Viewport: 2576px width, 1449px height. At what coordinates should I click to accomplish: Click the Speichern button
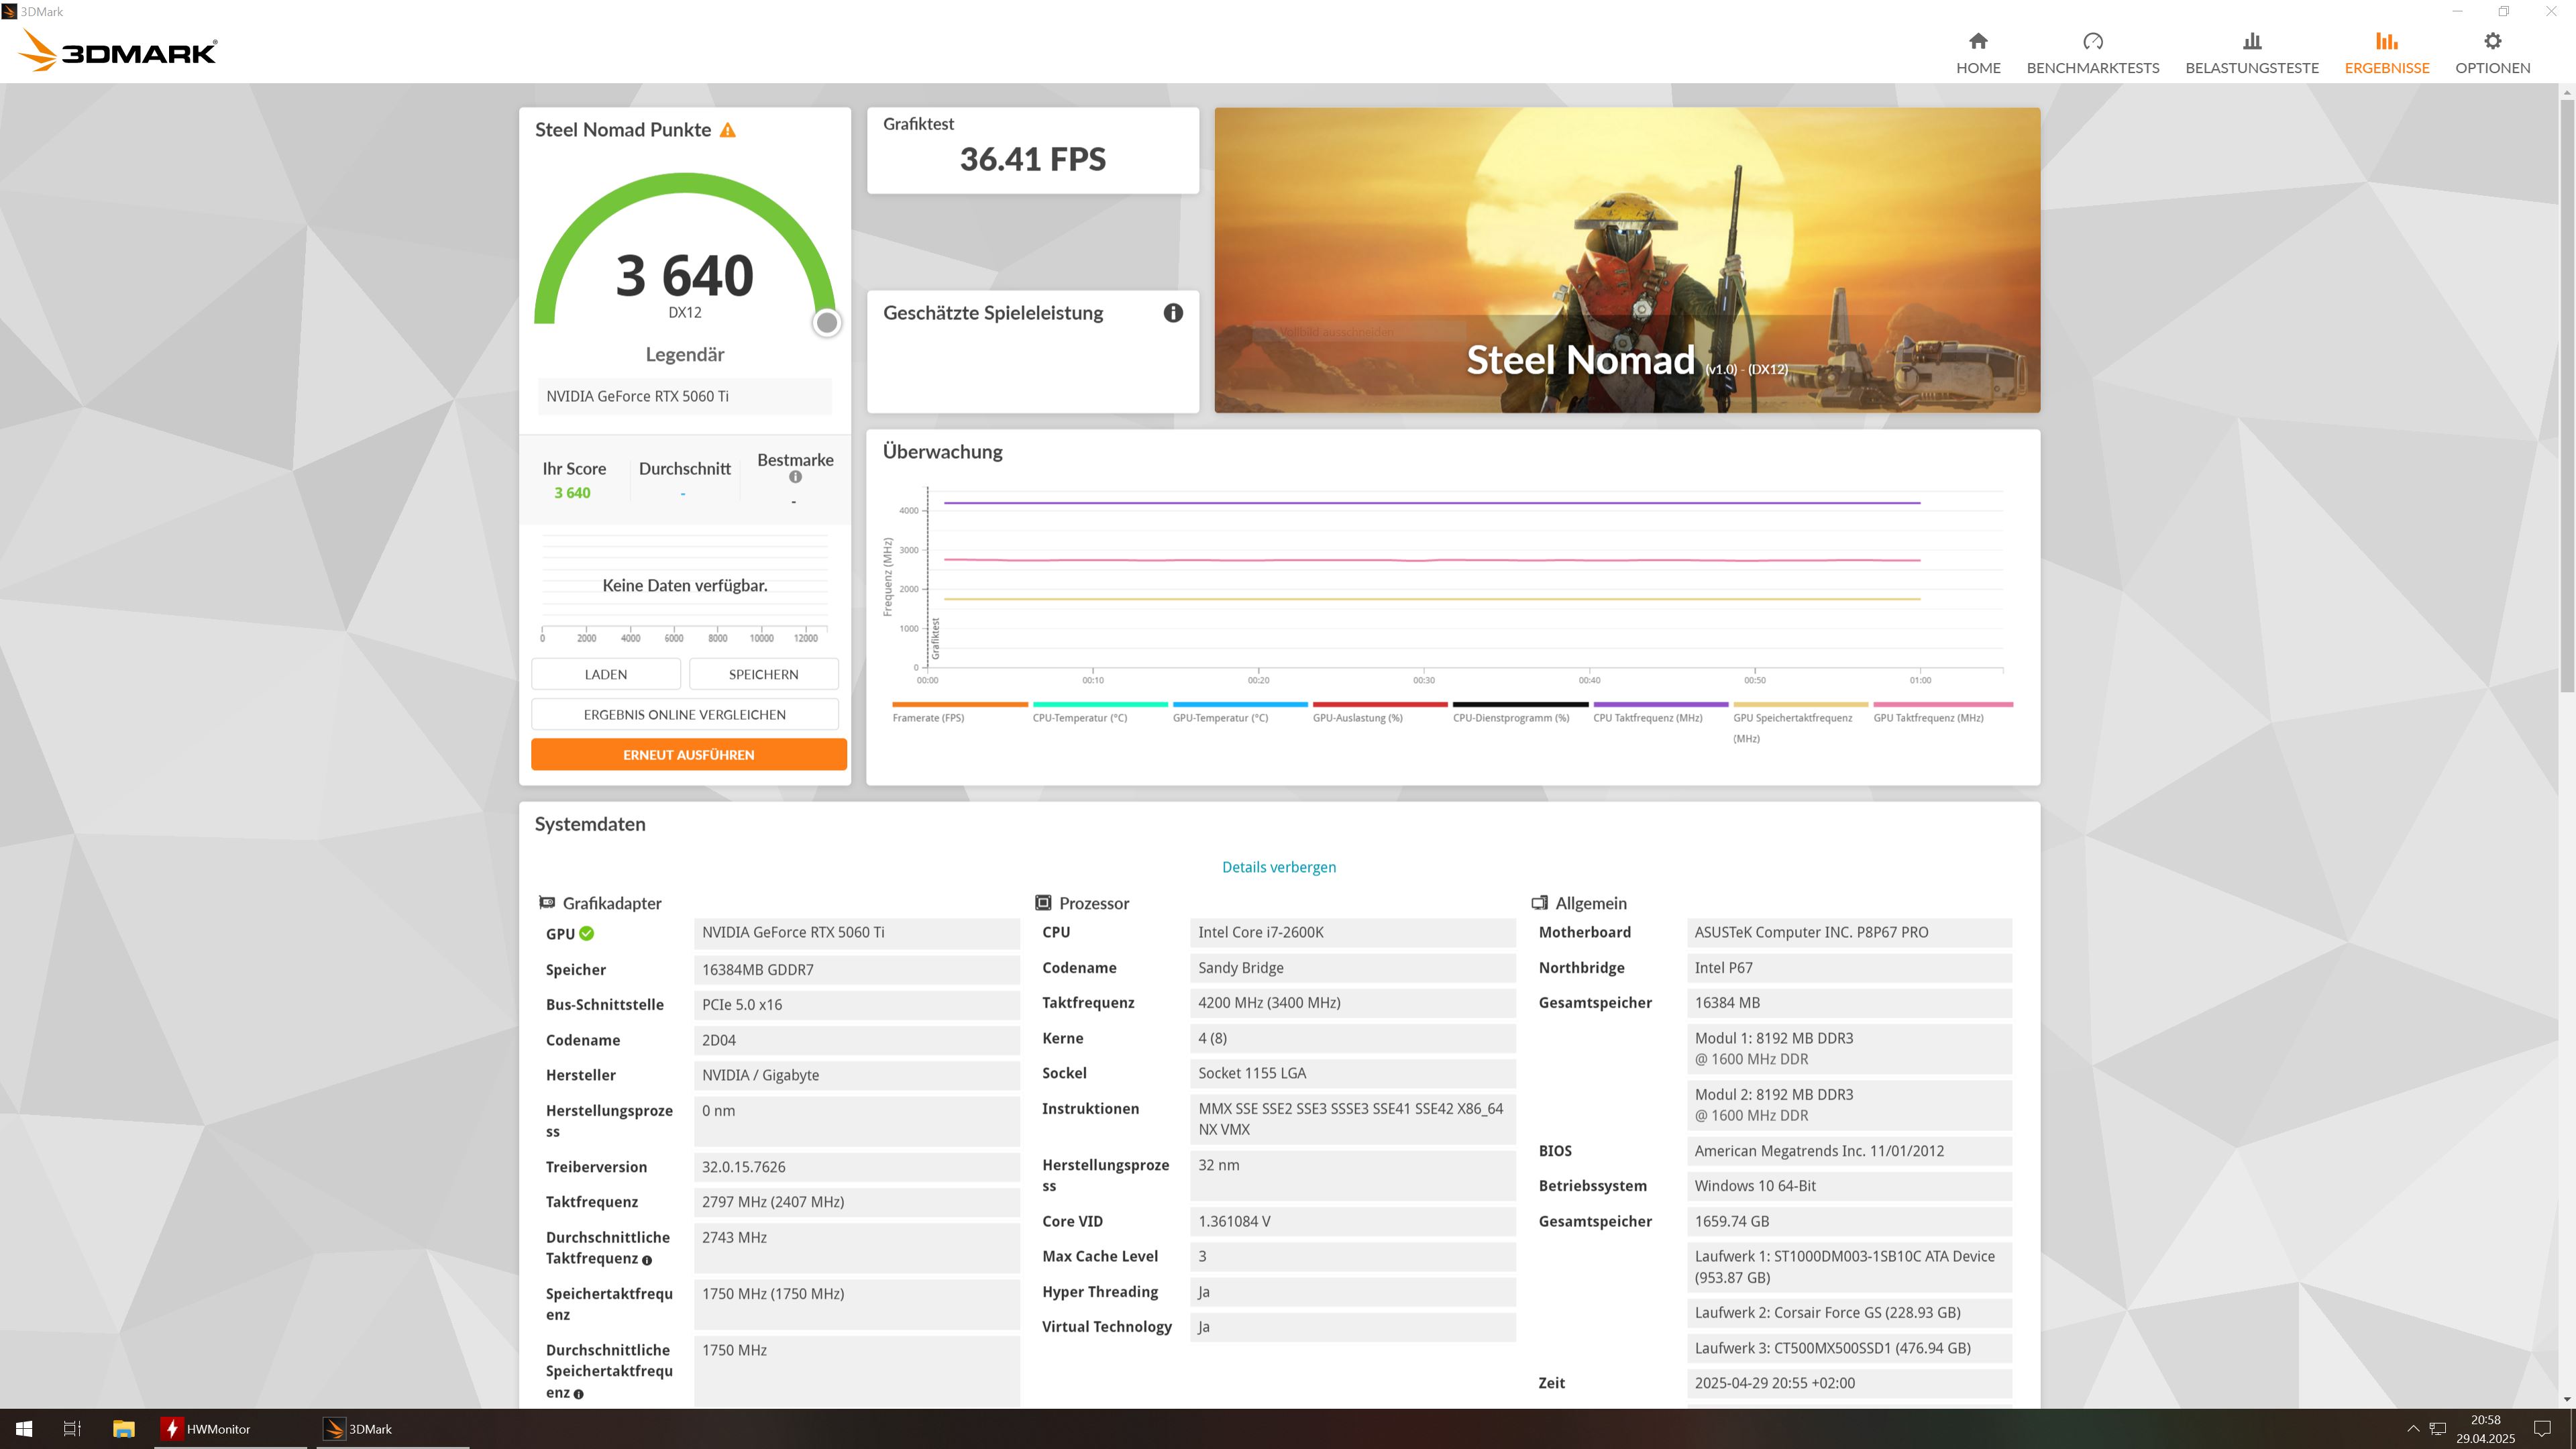(x=763, y=674)
